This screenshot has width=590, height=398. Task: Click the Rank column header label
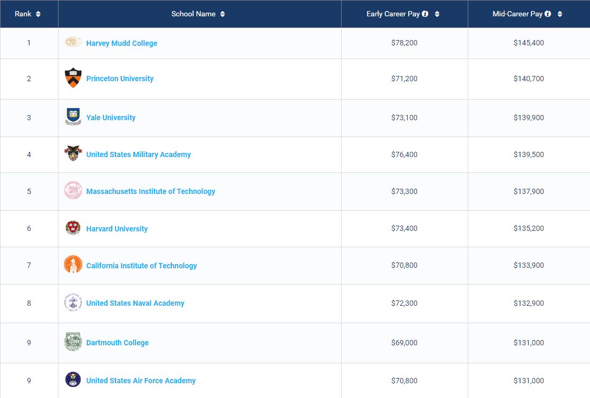(23, 14)
